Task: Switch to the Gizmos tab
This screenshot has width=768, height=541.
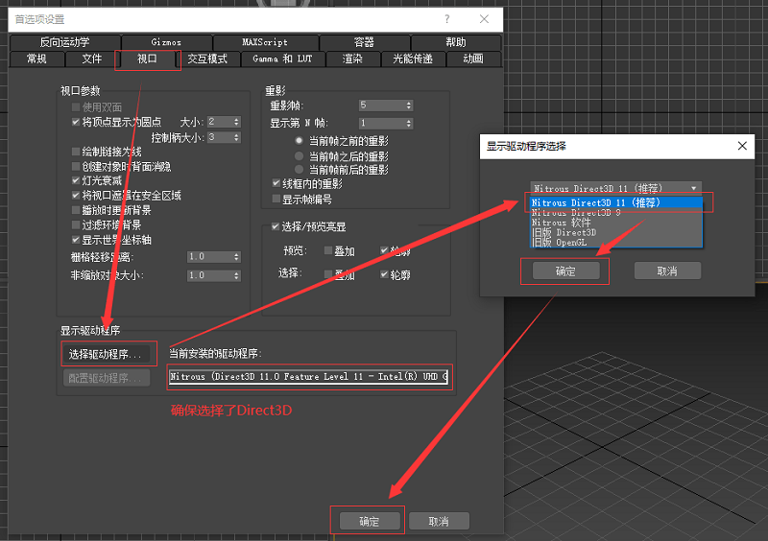Action: point(166,42)
